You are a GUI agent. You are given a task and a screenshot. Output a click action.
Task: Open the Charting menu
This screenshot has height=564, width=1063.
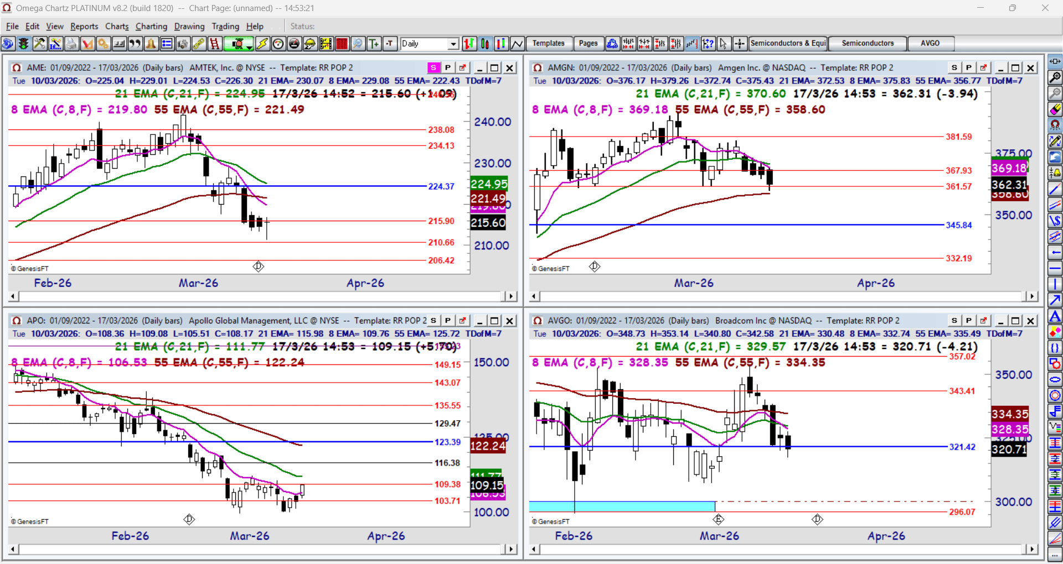pyautogui.click(x=151, y=26)
